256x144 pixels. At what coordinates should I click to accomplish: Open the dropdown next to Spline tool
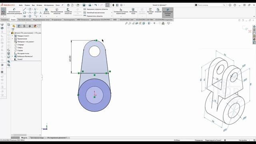(x=38, y=9)
